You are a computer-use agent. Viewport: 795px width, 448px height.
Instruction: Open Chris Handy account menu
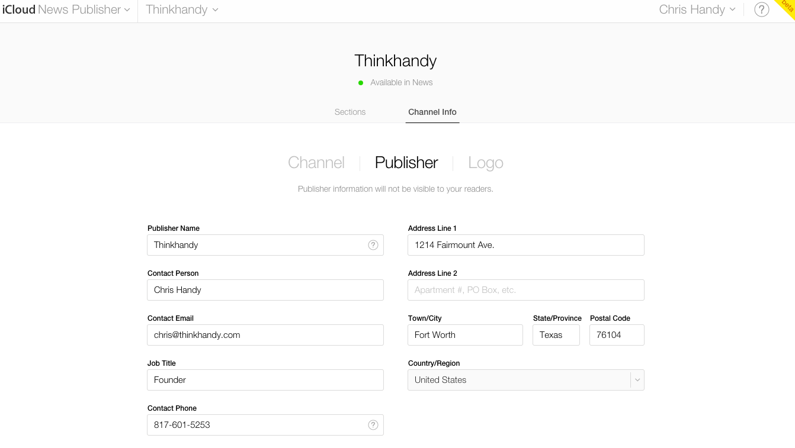click(697, 9)
